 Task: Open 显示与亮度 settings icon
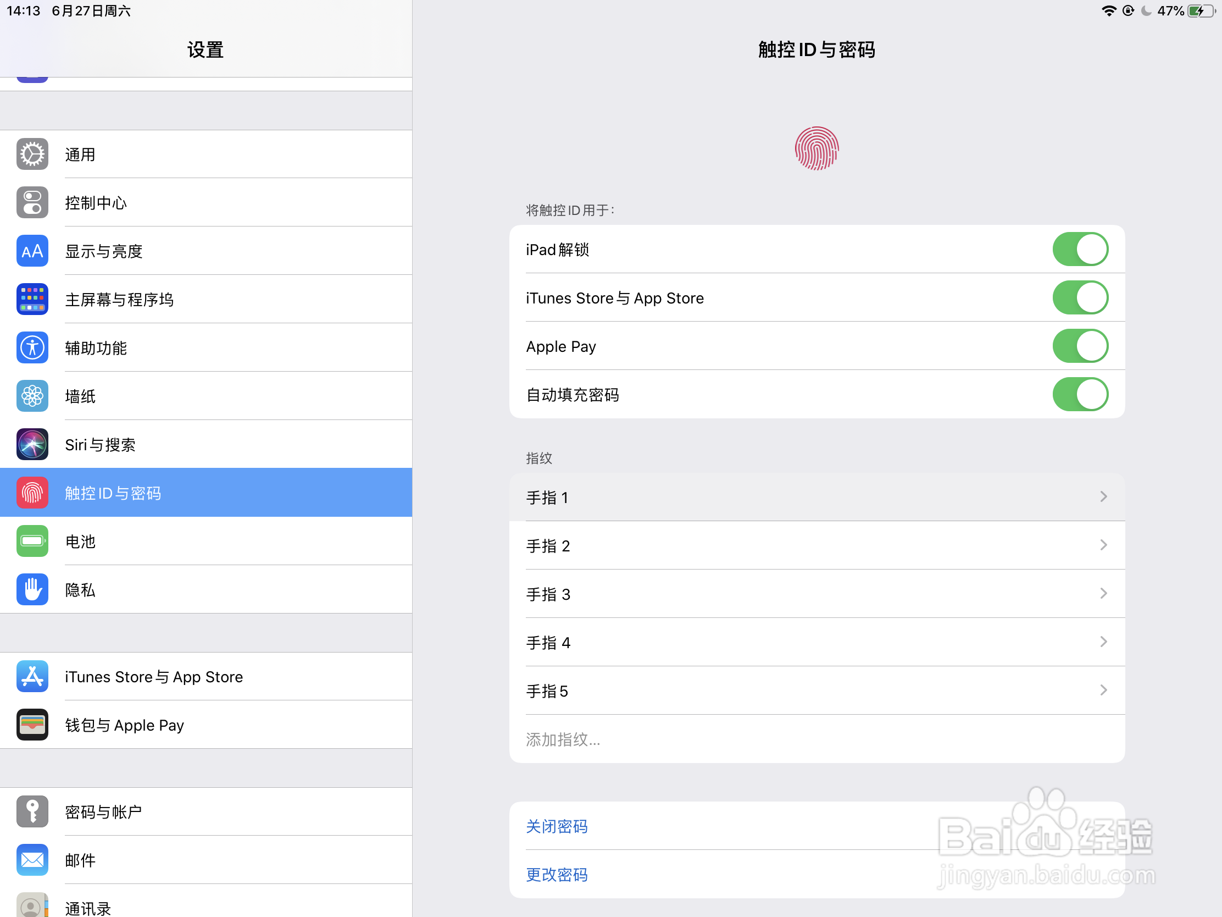[x=32, y=250]
